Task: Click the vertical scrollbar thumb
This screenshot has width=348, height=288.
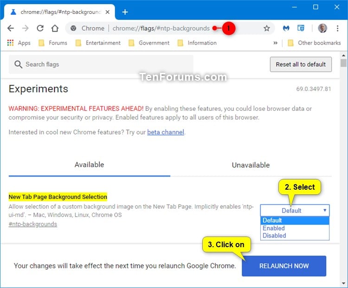Action: [343, 63]
